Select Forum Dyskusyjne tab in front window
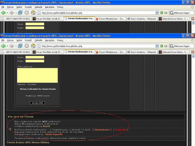 pos(79,52)
